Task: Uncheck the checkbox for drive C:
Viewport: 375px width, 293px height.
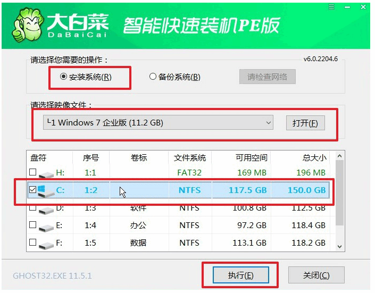Action: pos(33,190)
